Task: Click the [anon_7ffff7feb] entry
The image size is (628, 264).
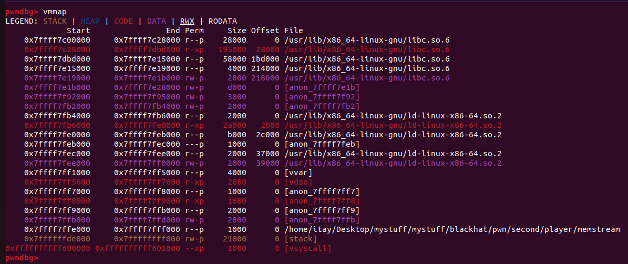Action: [322, 144]
